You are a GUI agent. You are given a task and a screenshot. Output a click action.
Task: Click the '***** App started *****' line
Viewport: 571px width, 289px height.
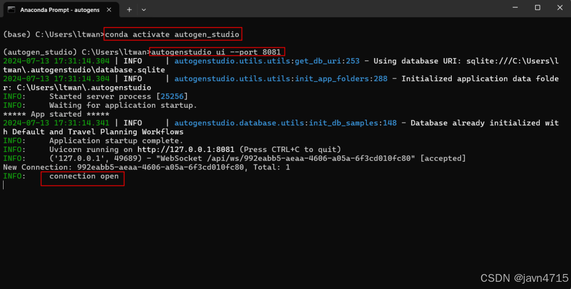[x=56, y=114]
